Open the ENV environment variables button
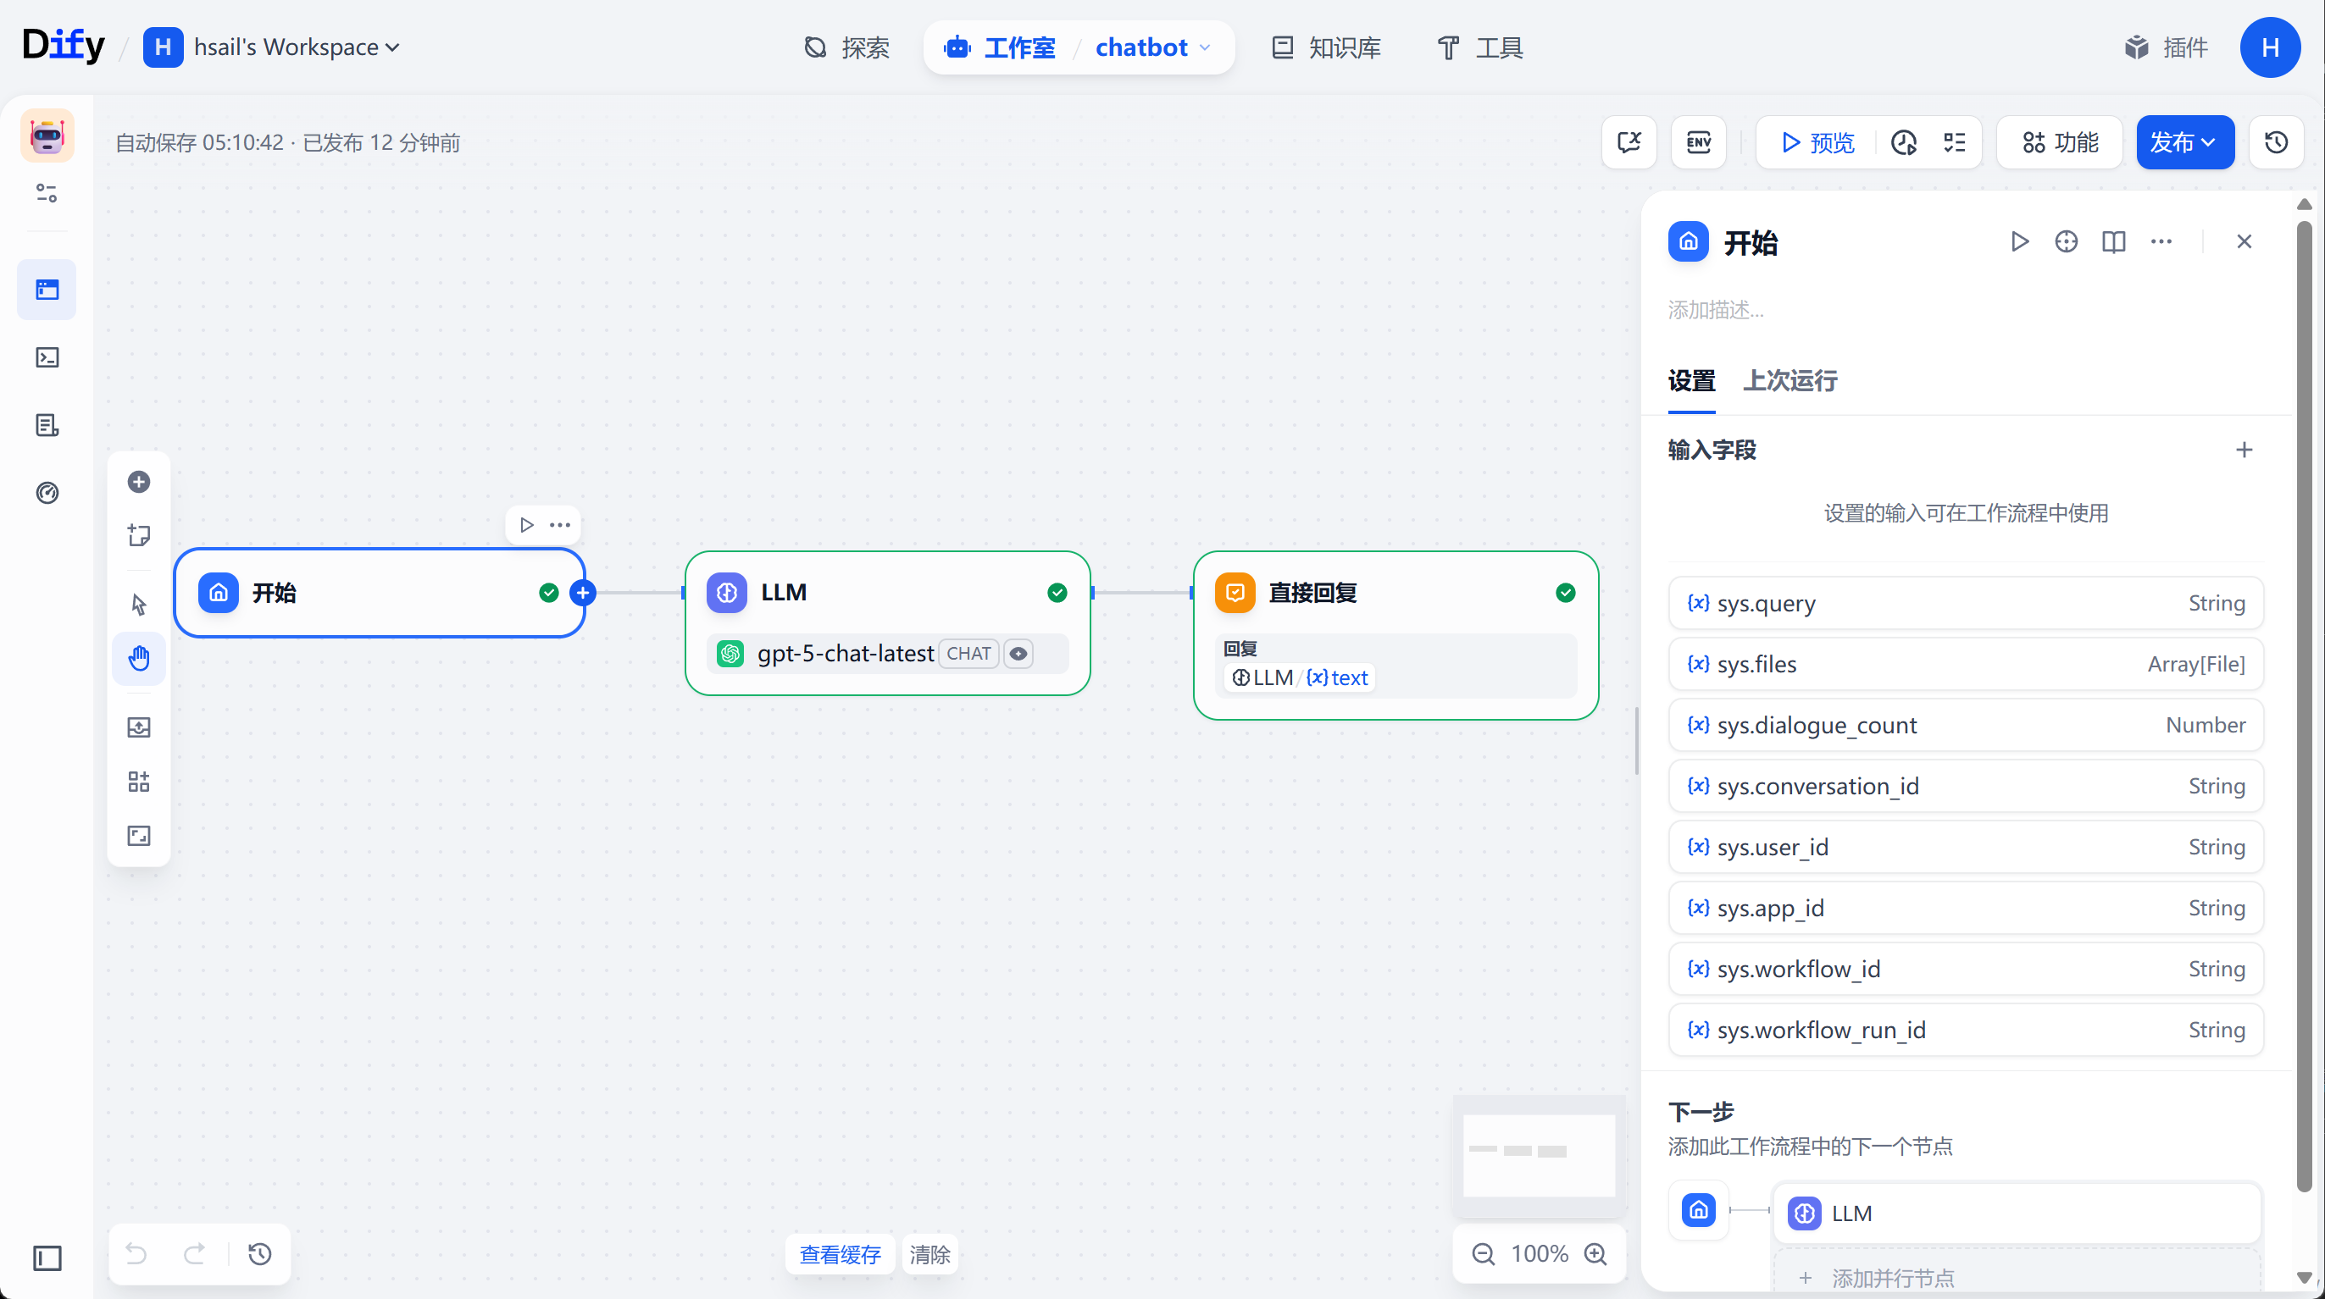2325x1299 pixels. point(1699,142)
